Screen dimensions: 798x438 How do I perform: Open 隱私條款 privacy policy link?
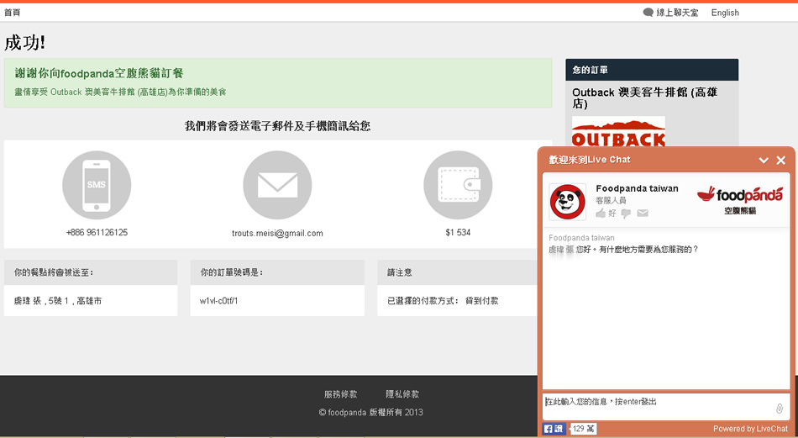point(402,394)
